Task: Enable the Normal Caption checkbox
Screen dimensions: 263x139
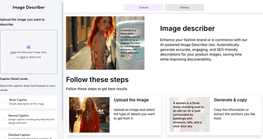Action: pyautogui.click(x=5, y=119)
